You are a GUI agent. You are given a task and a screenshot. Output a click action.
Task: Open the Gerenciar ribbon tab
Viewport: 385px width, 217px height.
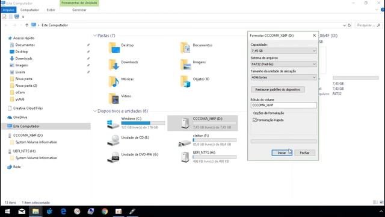pyautogui.click(x=79, y=10)
